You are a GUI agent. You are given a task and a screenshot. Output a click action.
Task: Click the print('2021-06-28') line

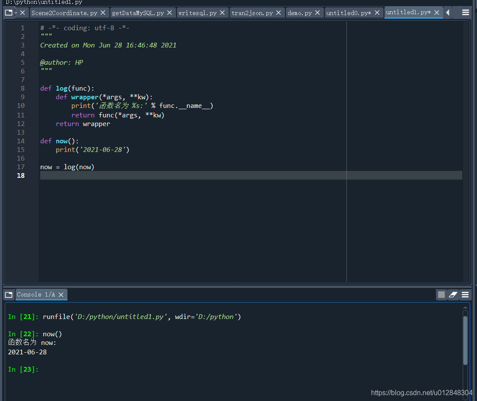pos(93,150)
